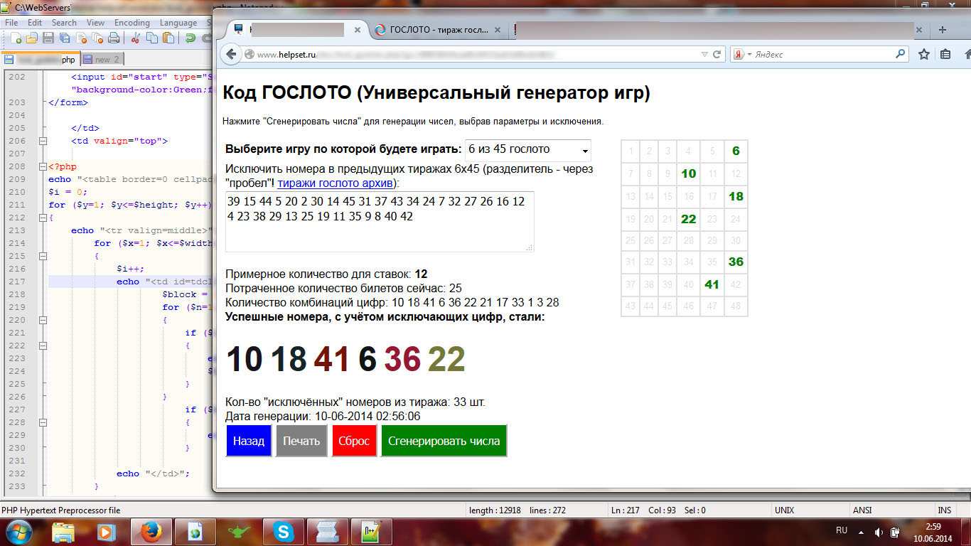Viewport: 971px width, 546px height.
Task: Click Cut scissors icon in Notepad++ toolbar
Action: click(136, 38)
